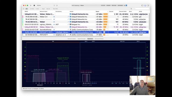Click the lock icon in the ngHub_319444 row

(54, 25)
